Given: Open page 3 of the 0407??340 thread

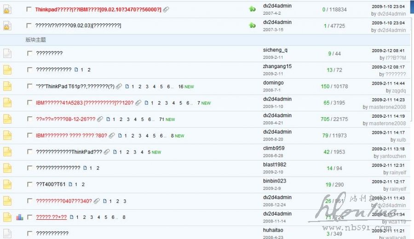Looking at the screenshot, I should coord(125,201).
